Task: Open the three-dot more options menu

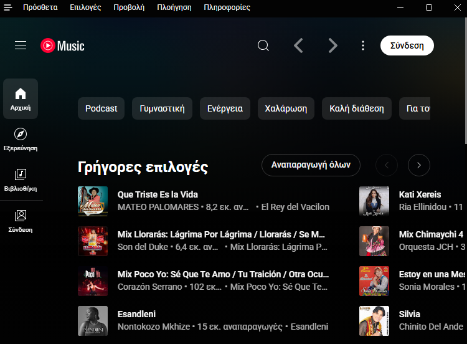Action: coord(363,45)
